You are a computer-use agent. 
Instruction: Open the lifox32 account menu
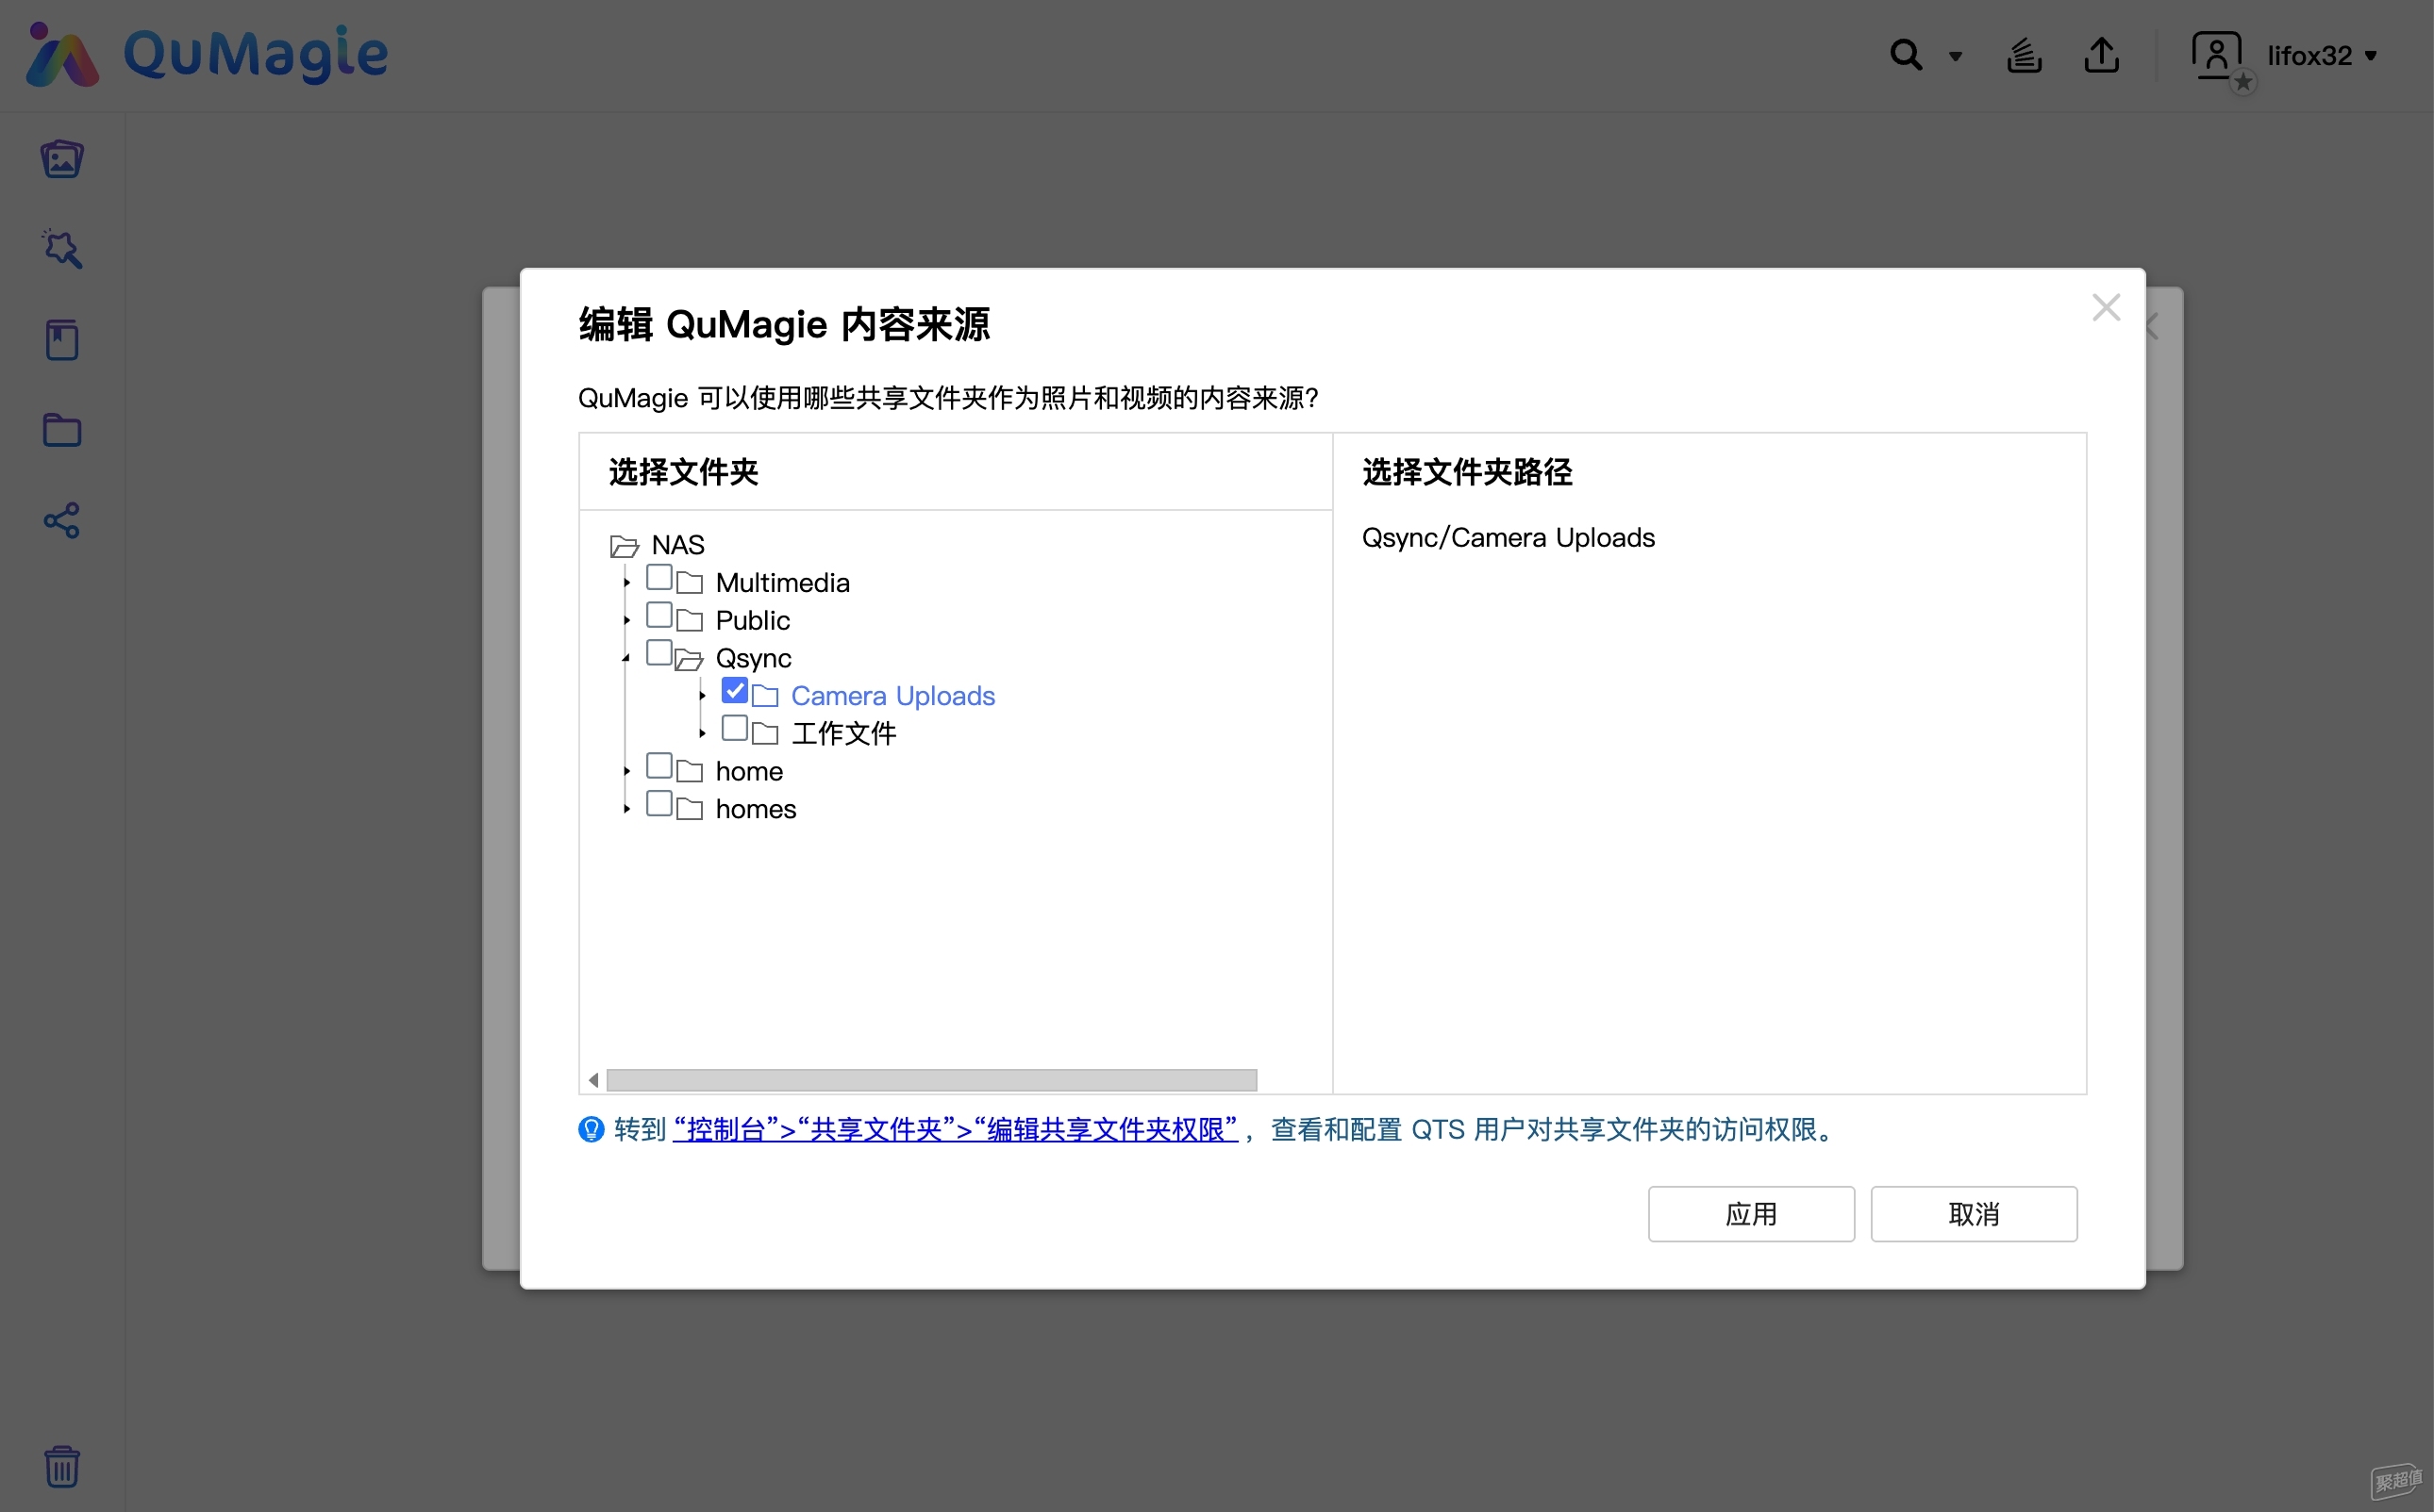[2321, 56]
